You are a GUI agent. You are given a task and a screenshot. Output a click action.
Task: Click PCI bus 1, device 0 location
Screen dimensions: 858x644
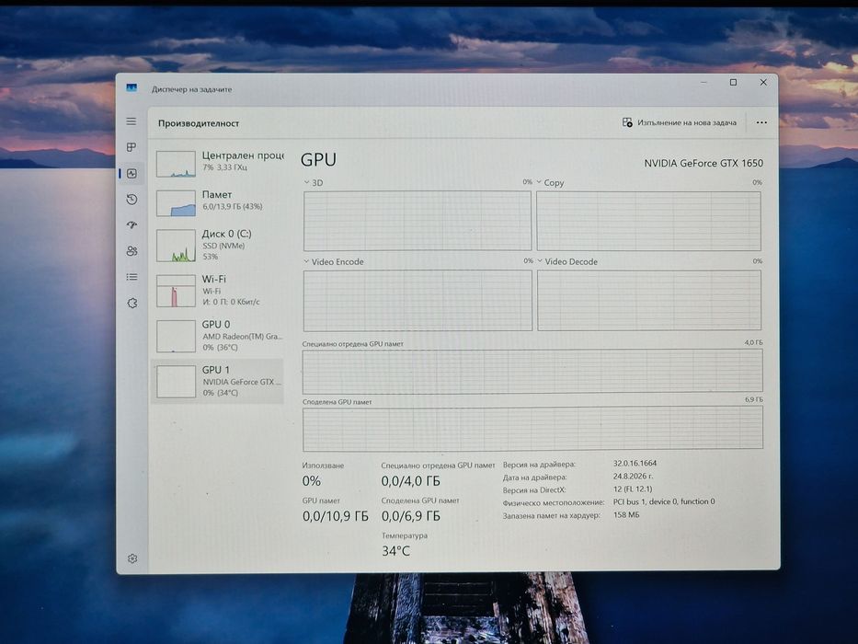click(x=664, y=501)
